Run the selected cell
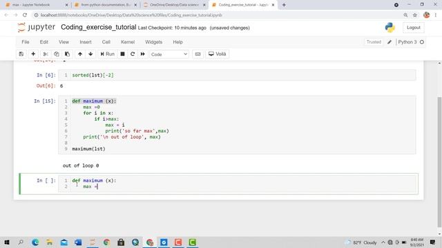The image size is (442, 248). click(108, 54)
